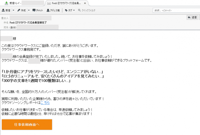Open the タグ (Tag) dropdown menu

[70, 10]
